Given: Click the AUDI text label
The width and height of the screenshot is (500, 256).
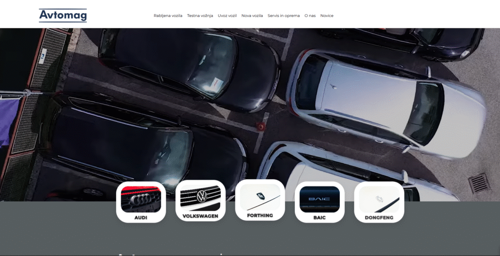Looking at the screenshot, I should click(x=141, y=218).
